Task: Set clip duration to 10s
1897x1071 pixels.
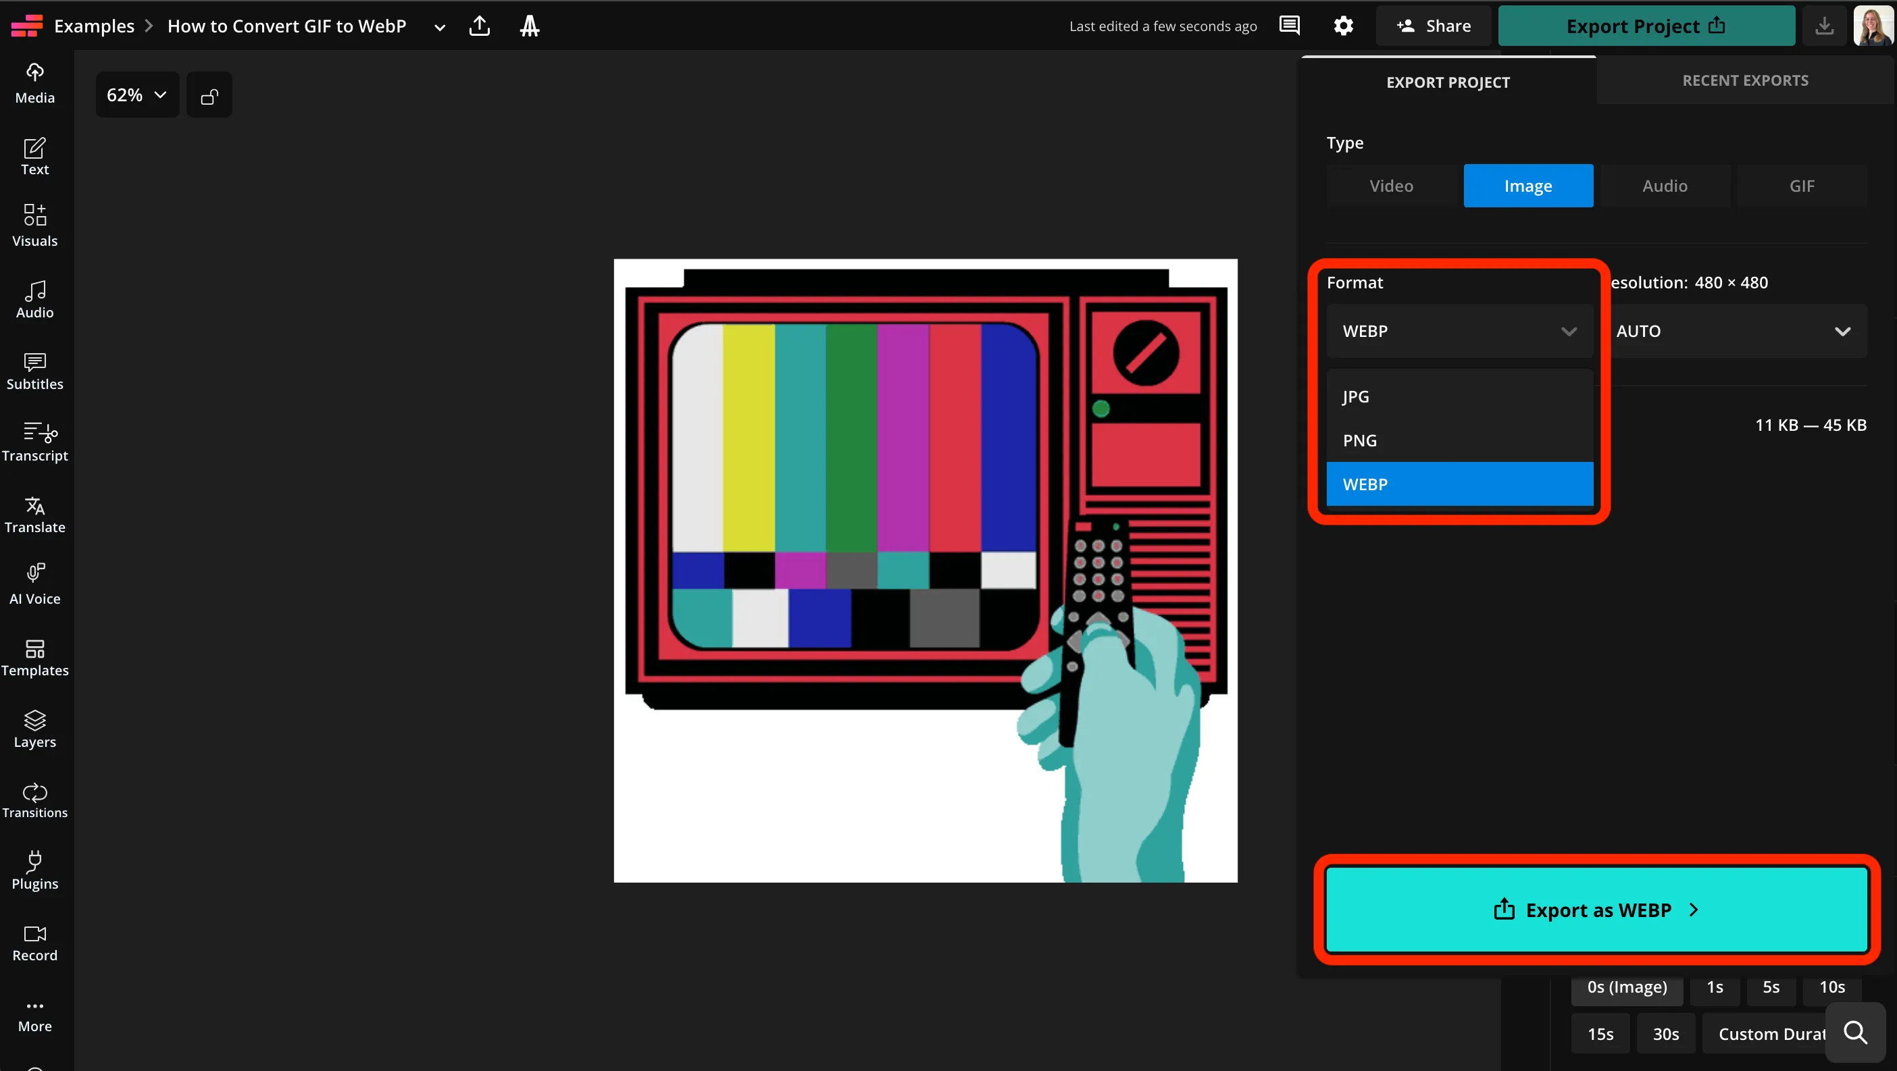Action: tap(1831, 987)
